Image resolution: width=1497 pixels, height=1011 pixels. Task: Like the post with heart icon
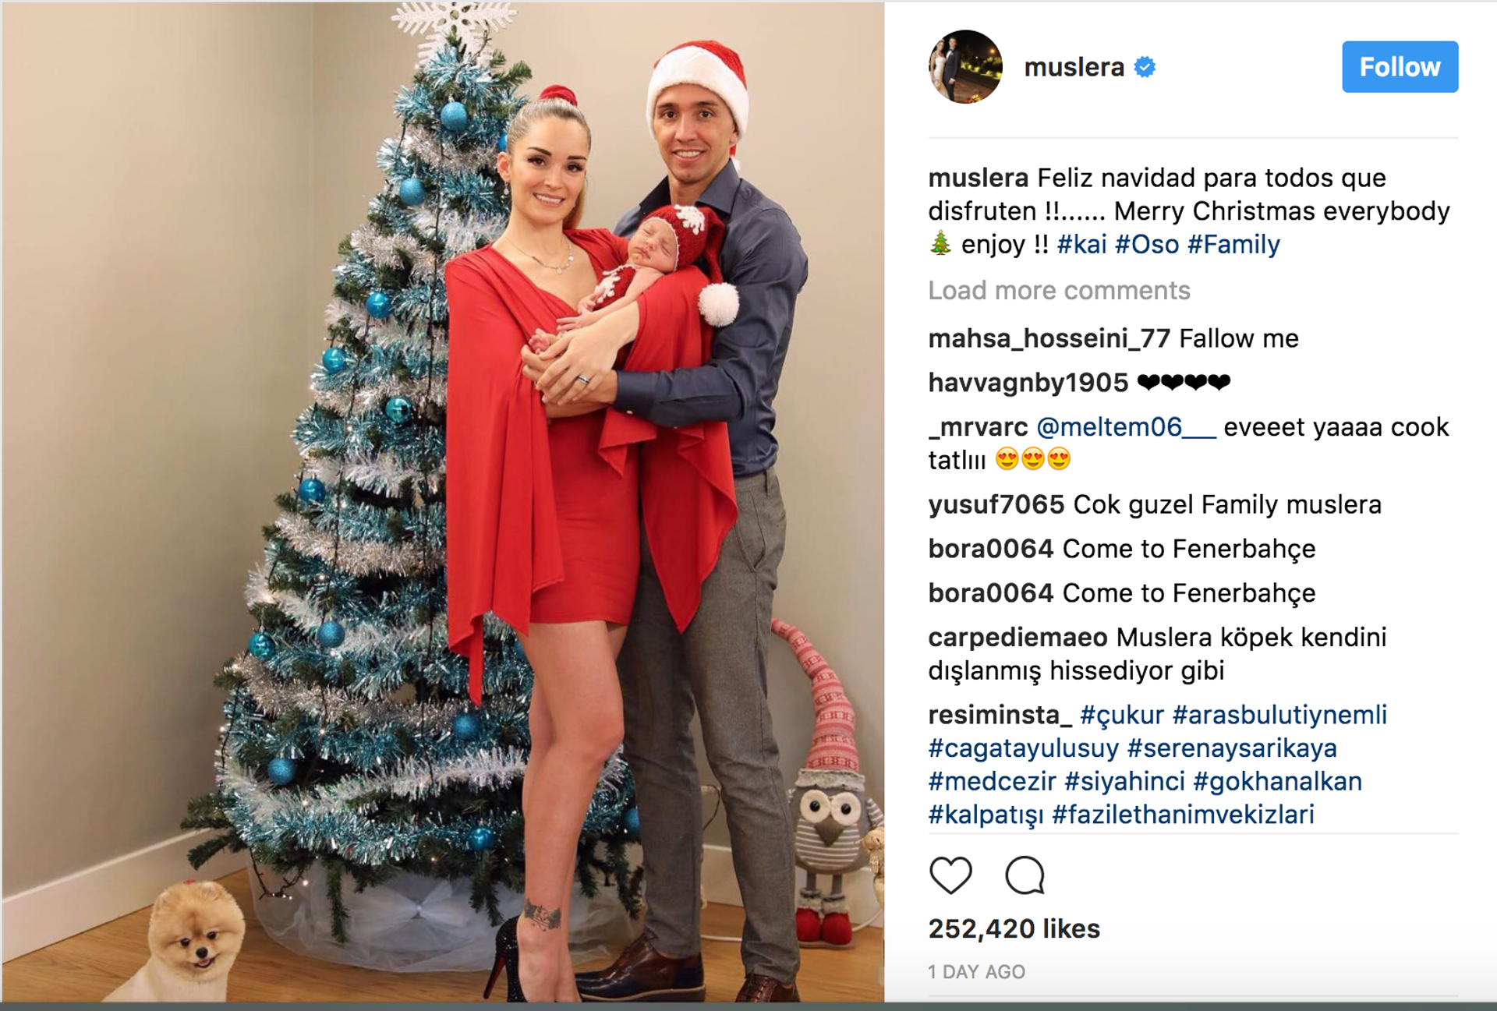pyautogui.click(x=950, y=875)
